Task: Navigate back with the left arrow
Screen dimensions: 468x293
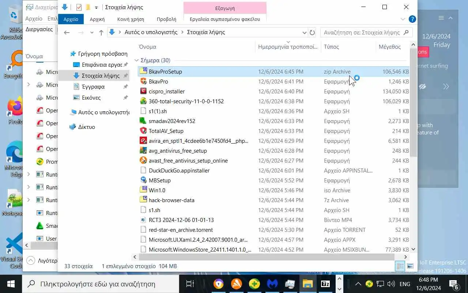Action: pos(67,32)
